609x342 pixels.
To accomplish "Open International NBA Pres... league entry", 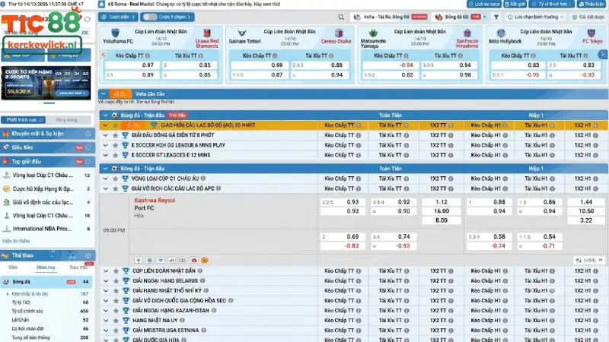I will coord(46,229).
